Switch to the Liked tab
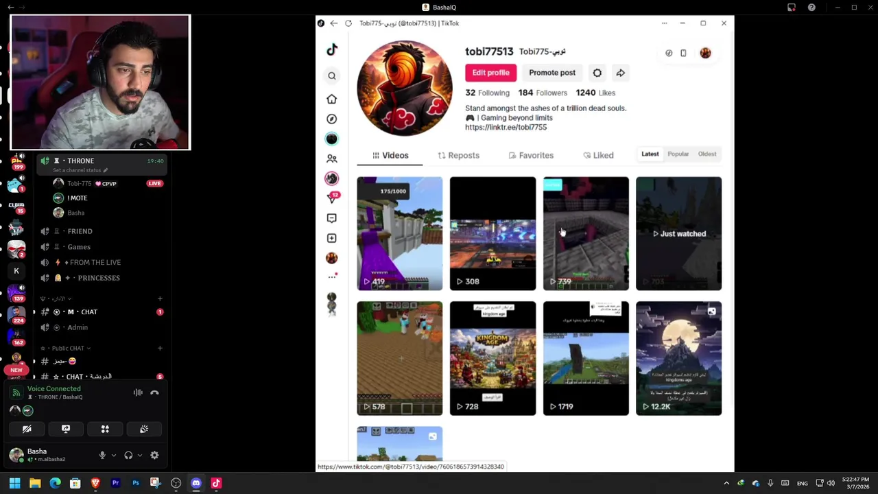 coord(598,156)
